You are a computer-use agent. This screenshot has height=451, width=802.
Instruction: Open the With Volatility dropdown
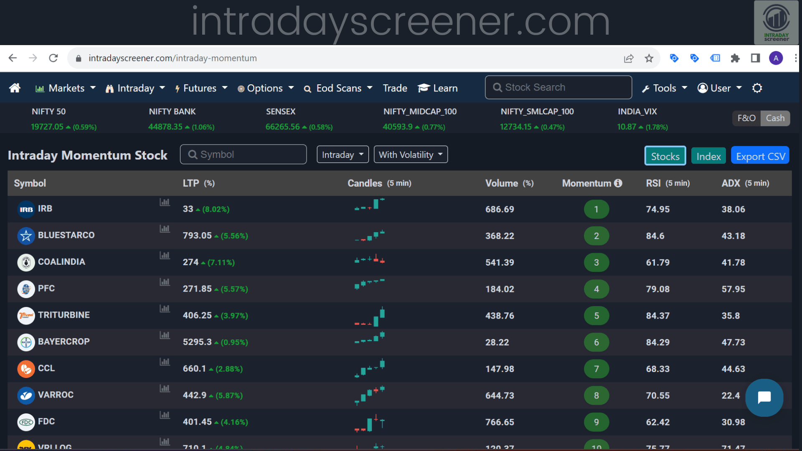click(x=411, y=154)
